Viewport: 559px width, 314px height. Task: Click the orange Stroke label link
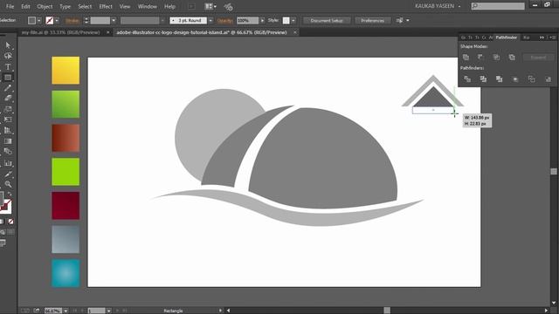(x=72, y=21)
